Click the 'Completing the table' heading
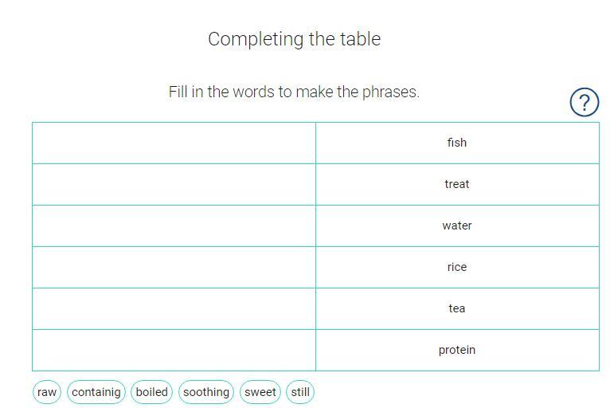Screen dimensions: 610x408 point(295,39)
